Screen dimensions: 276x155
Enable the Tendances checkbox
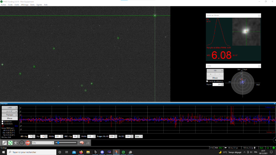[2, 121]
